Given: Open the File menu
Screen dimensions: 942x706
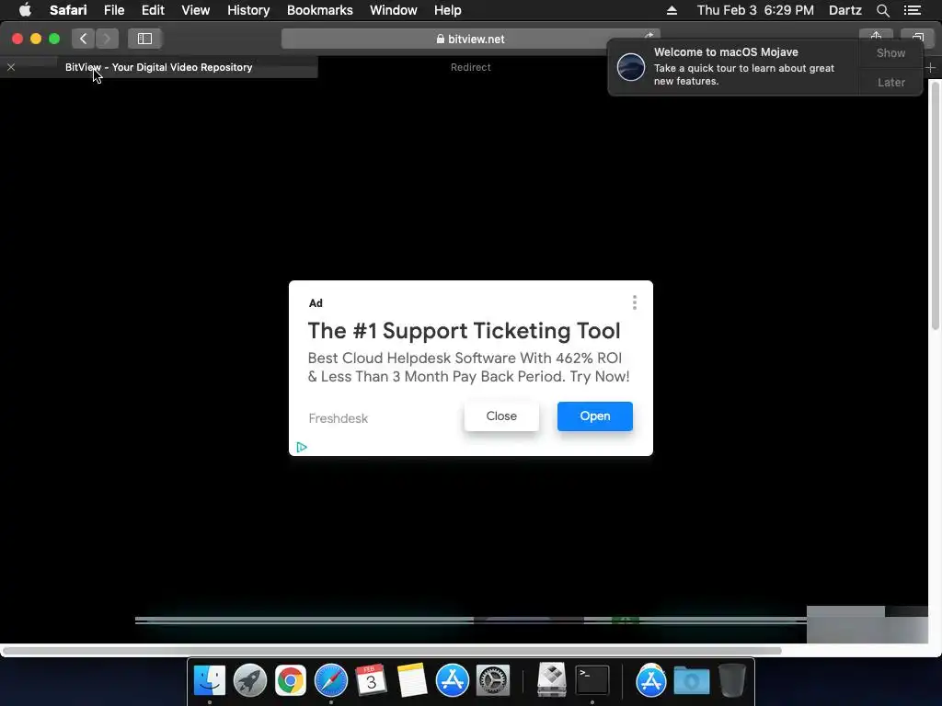Looking at the screenshot, I should 113,10.
